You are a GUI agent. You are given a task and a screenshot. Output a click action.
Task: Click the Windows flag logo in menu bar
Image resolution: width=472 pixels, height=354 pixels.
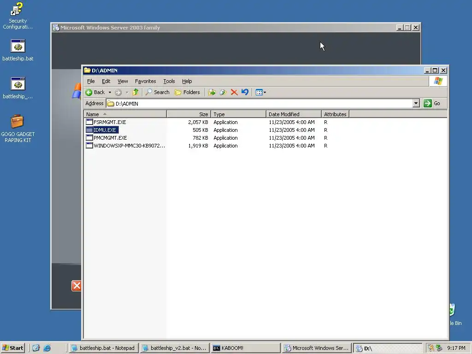coord(438,81)
